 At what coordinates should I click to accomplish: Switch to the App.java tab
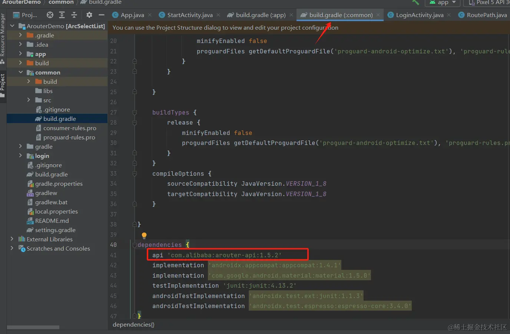pos(132,15)
